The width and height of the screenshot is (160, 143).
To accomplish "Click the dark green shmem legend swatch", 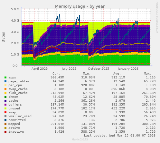I will (5, 97).
